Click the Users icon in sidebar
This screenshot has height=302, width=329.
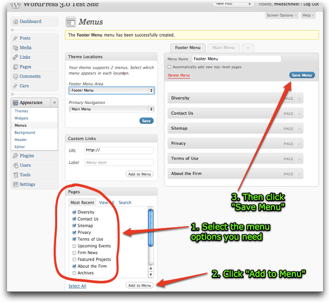coord(16,165)
